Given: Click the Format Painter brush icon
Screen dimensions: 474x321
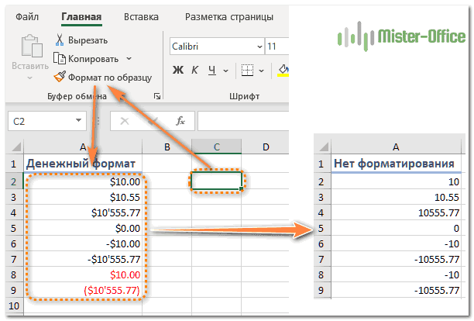Looking at the screenshot, I should click(60, 77).
